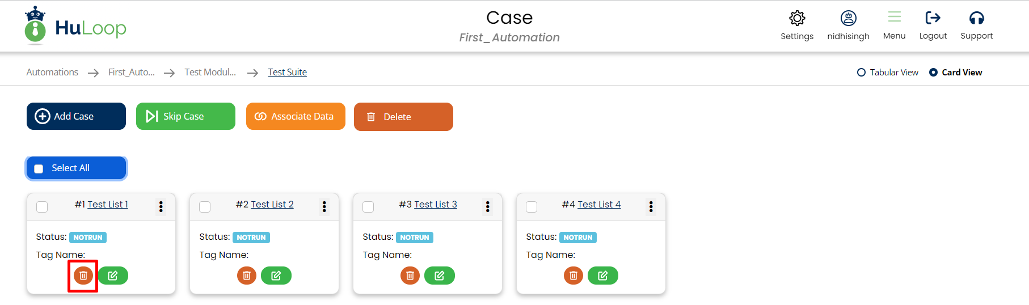
Task: Click the HuLoop logo
Action: [x=76, y=27]
